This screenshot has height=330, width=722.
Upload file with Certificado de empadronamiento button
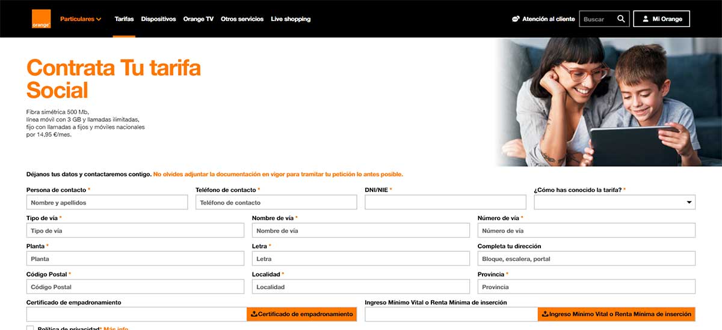coord(301,314)
